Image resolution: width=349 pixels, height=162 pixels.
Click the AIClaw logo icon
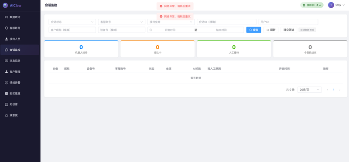pyautogui.click(x=5, y=5)
